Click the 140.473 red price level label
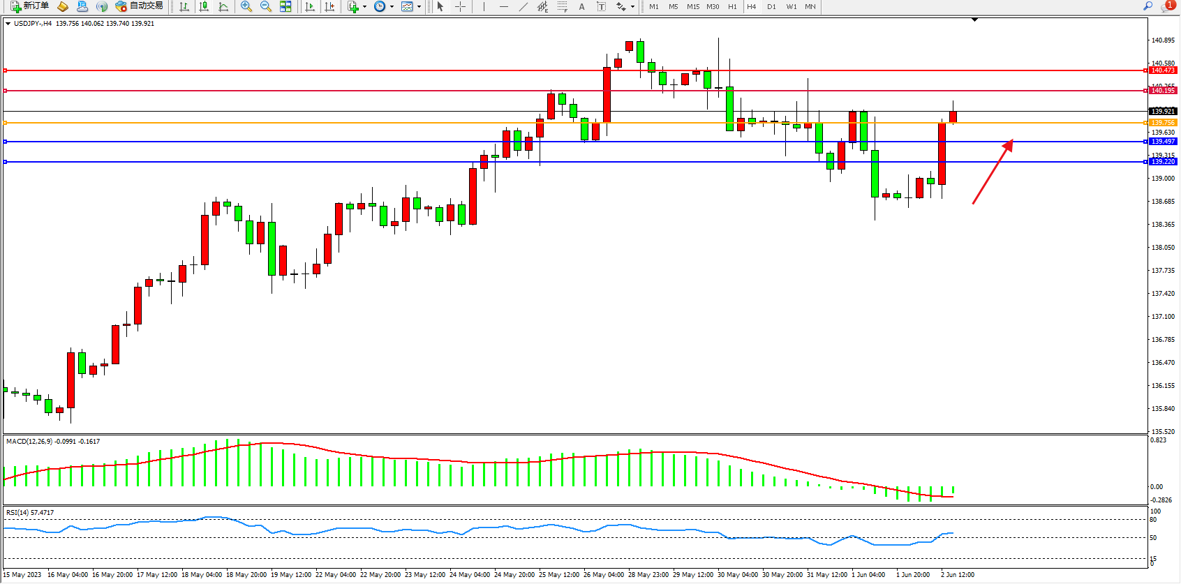The height and width of the screenshot is (584, 1181). (1162, 70)
